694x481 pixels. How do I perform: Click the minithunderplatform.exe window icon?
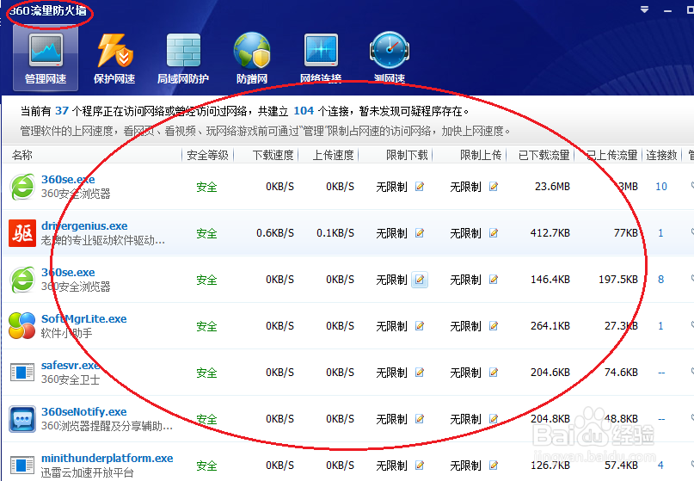22,466
